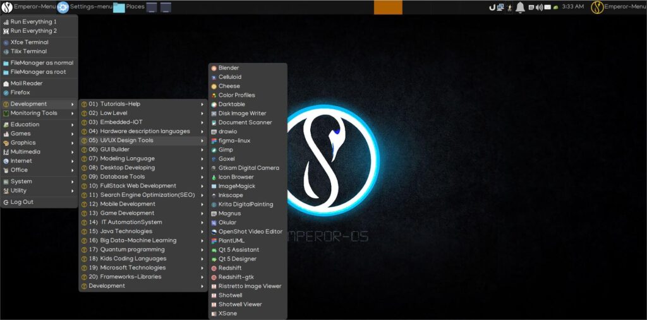This screenshot has width=647, height=320.
Task: Click the PlantUML icon
Action: pos(214,241)
